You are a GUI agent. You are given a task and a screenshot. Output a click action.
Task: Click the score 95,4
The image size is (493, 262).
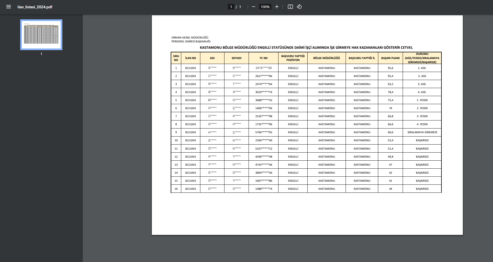pos(390,76)
